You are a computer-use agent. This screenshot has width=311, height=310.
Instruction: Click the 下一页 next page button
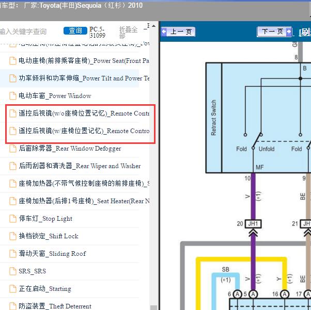[274, 31]
